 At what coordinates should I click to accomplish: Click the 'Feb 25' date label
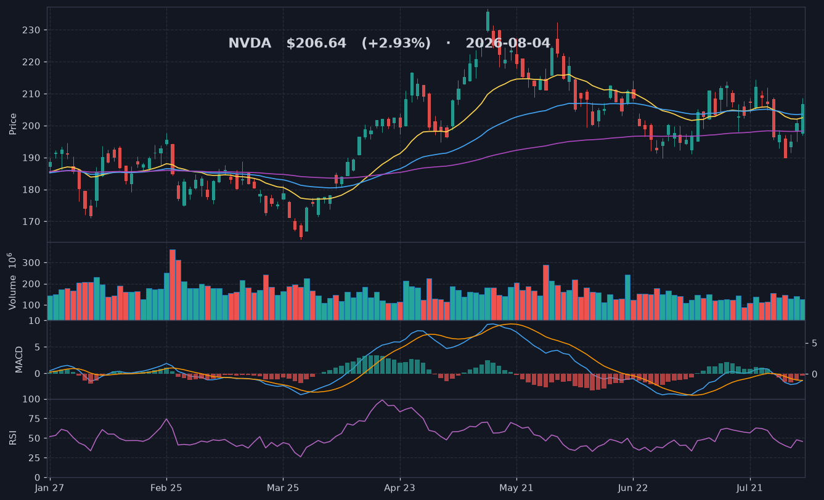(166, 488)
